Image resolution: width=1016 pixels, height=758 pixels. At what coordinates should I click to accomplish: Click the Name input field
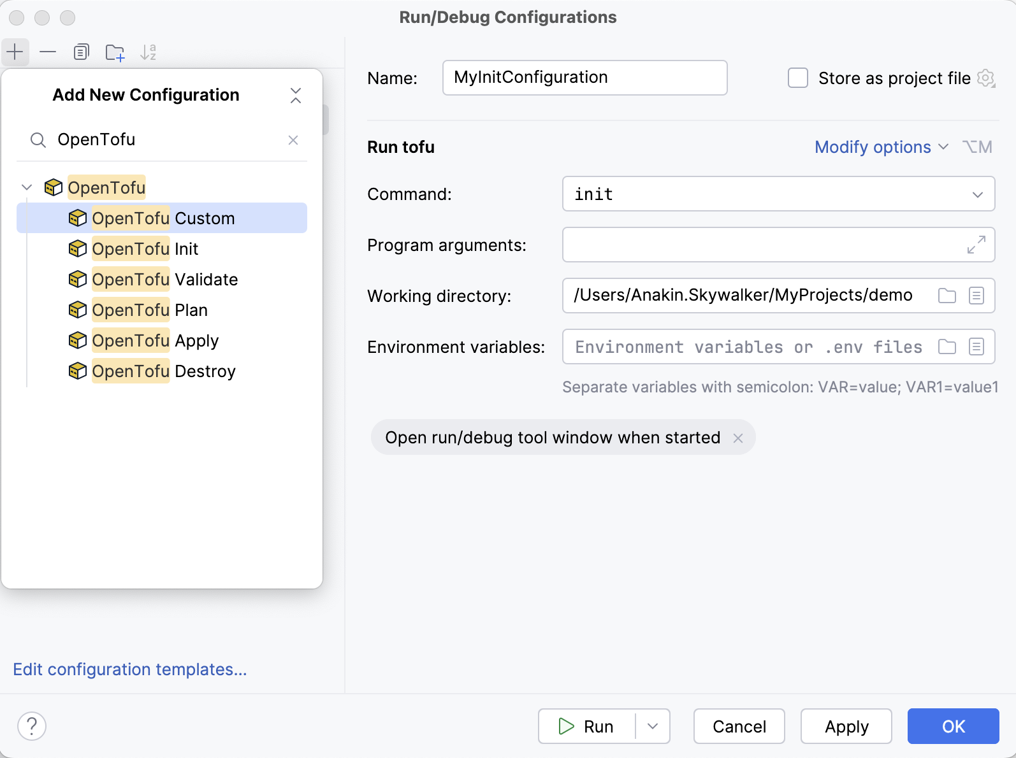[585, 78]
